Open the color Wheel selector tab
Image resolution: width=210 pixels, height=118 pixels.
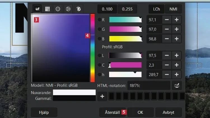[x=68, y=9]
